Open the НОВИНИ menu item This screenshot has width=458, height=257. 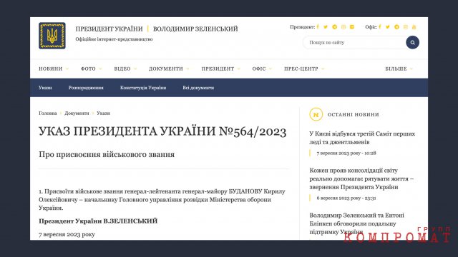click(x=51, y=69)
